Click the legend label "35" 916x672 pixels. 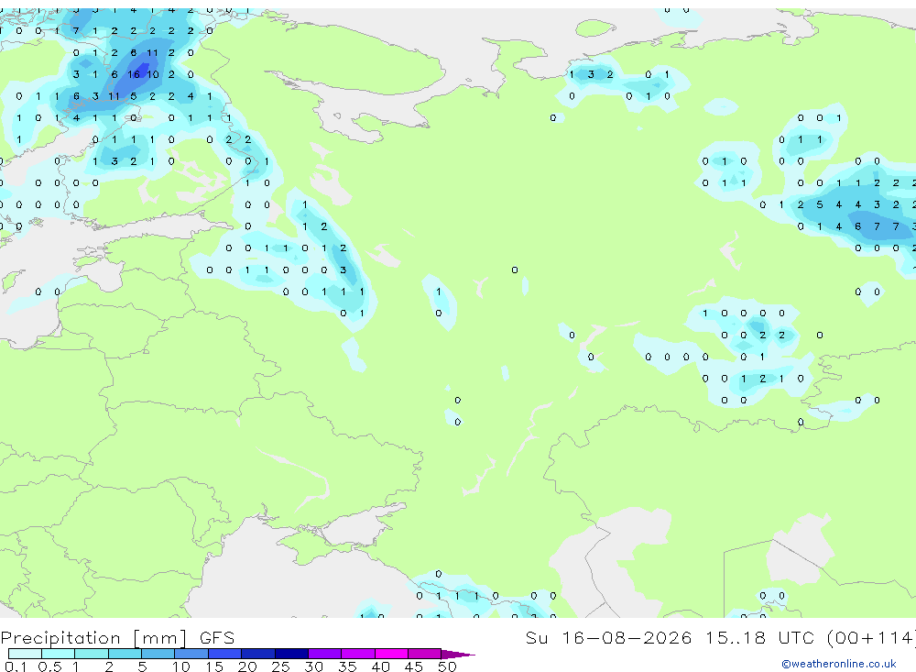(347, 666)
